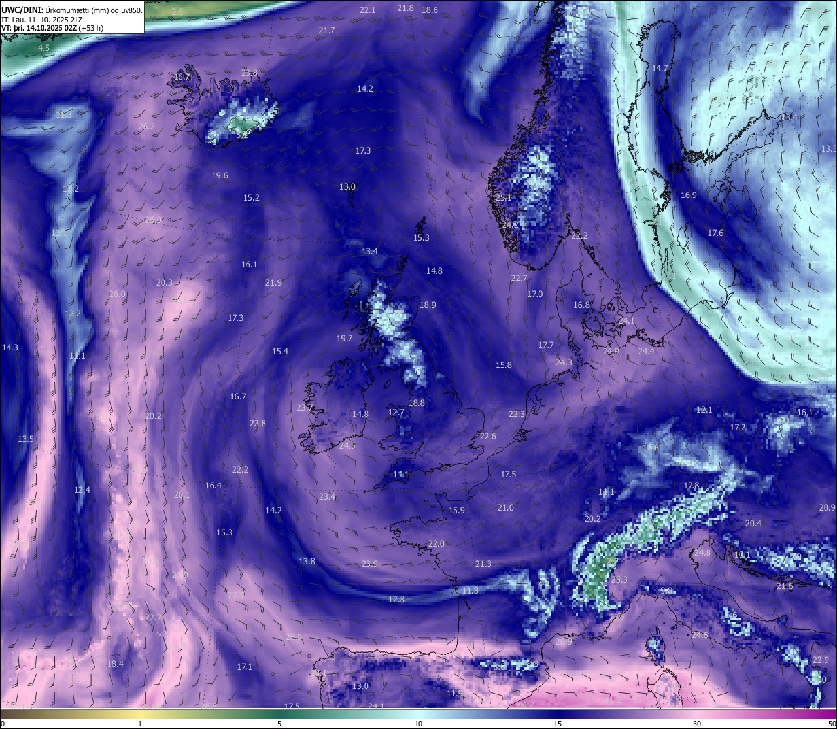The height and width of the screenshot is (729, 837).
Task: Click the 17.0 value on the map
Action: [535, 294]
